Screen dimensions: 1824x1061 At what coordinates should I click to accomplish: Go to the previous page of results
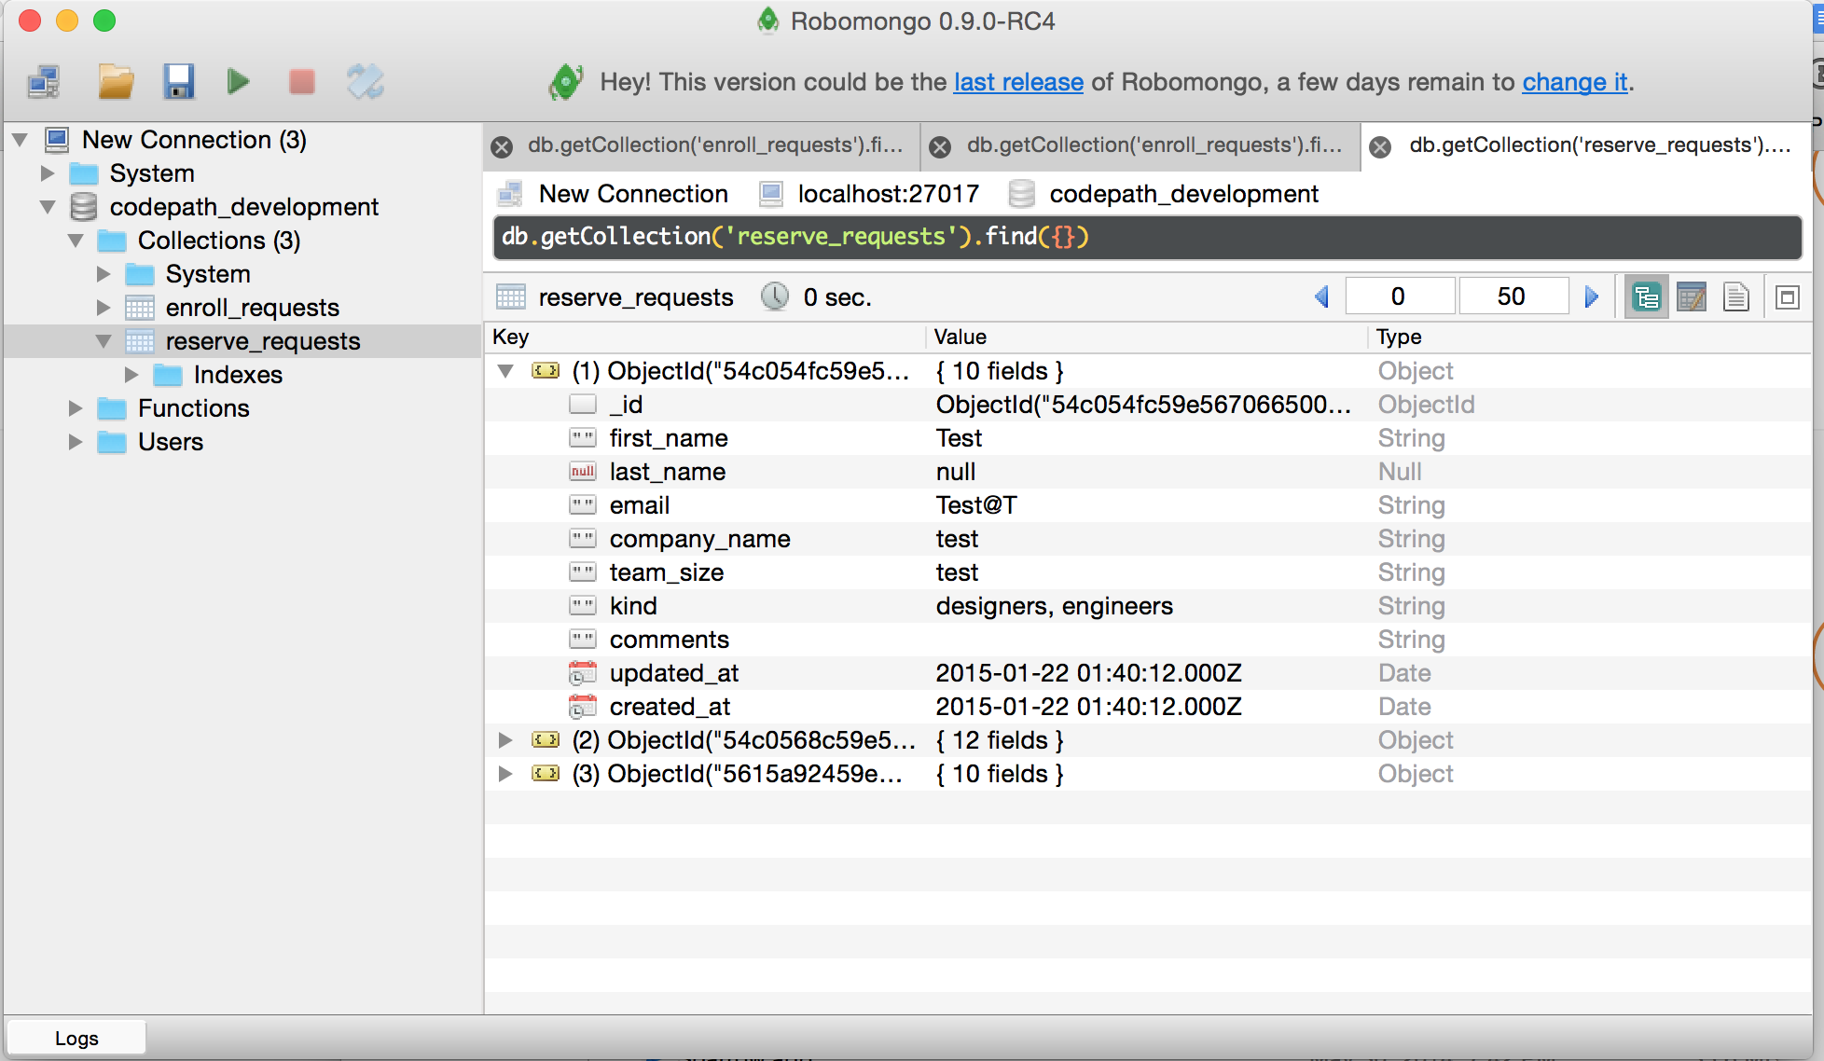click(x=1321, y=297)
